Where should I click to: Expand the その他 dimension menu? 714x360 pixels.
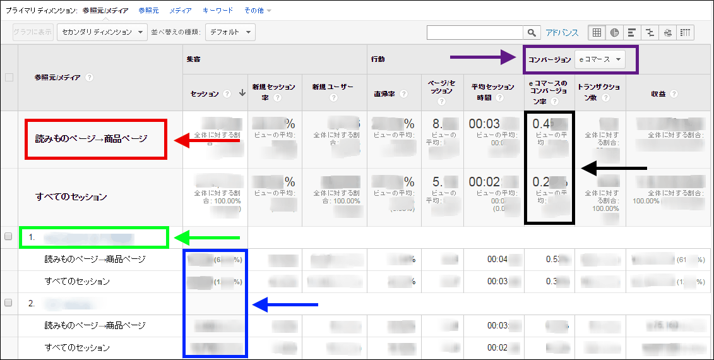(258, 11)
